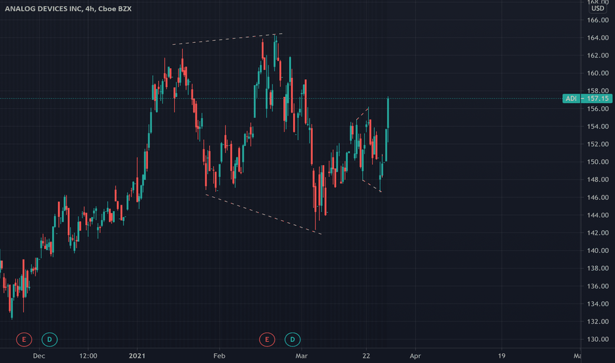Click the teal dividend D marker before March
The width and height of the screenshot is (615, 363).
292,339
